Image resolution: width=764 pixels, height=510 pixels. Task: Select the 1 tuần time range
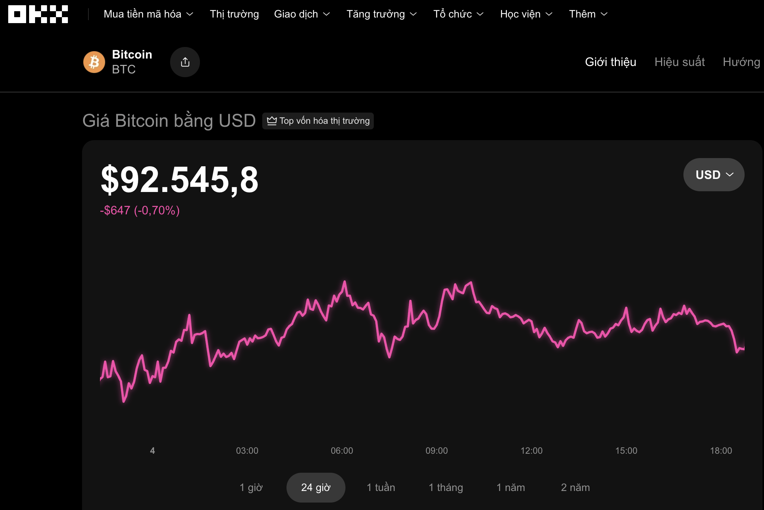tap(381, 487)
